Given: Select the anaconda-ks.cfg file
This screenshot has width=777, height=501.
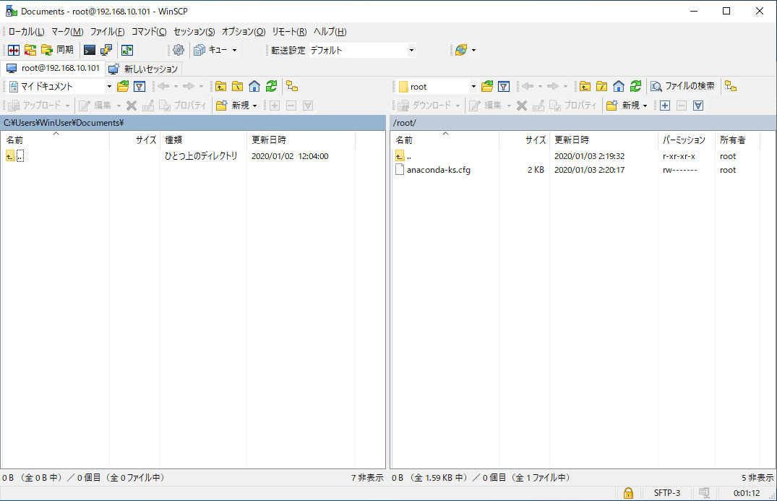Looking at the screenshot, I should (x=438, y=170).
